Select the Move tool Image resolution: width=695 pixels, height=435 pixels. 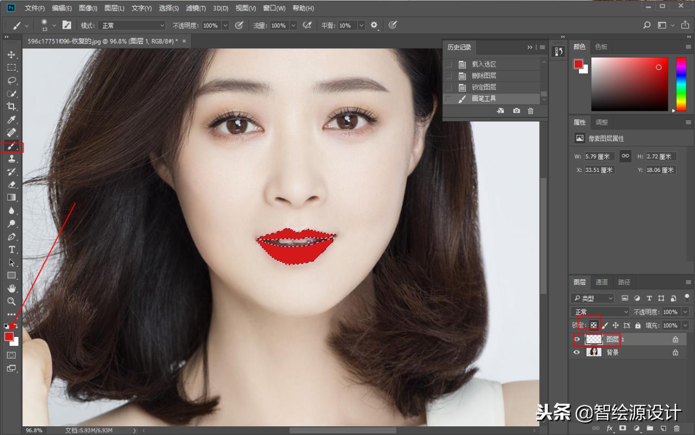tap(12, 54)
